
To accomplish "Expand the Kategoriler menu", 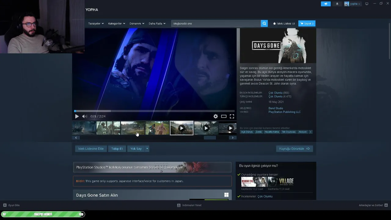I will 116,24.
